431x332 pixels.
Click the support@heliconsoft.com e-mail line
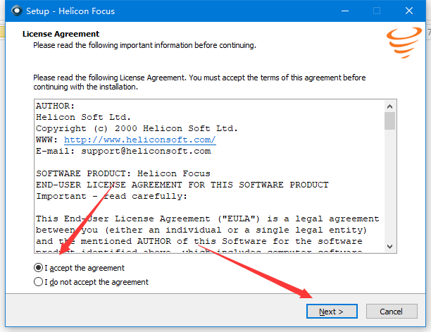[123, 151]
